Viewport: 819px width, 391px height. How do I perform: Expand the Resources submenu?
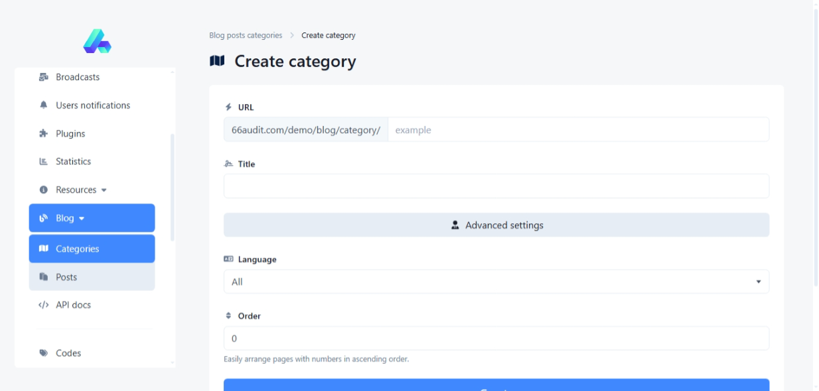coord(81,190)
